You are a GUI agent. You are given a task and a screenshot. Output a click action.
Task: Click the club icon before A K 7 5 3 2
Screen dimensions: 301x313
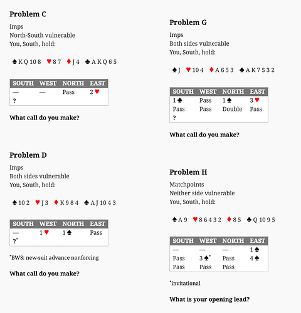[x=242, y=70]
